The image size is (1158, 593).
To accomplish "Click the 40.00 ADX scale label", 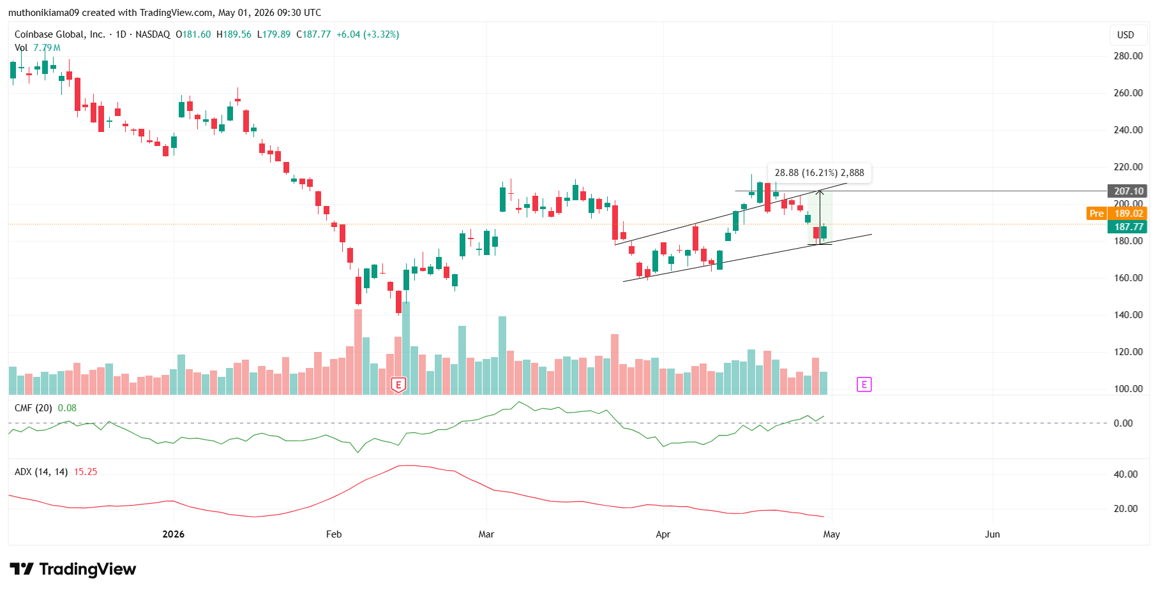I will click(1126, 474).
